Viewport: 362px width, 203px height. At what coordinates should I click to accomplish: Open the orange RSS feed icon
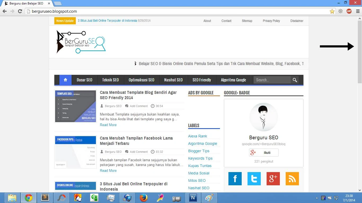(x=292, y=179)
